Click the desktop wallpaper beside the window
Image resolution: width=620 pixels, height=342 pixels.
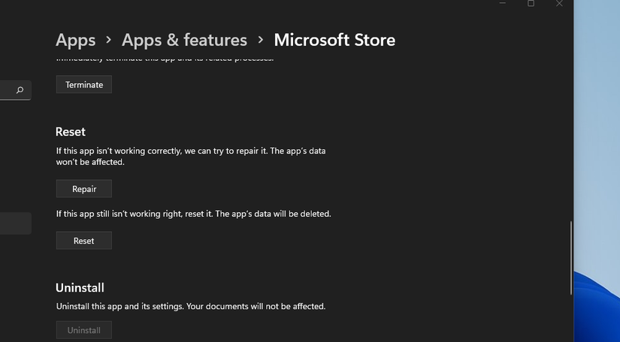pyautogui.click(x=597, y=150)
